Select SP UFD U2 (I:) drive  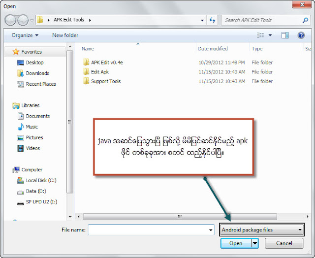tap(41, 201)
